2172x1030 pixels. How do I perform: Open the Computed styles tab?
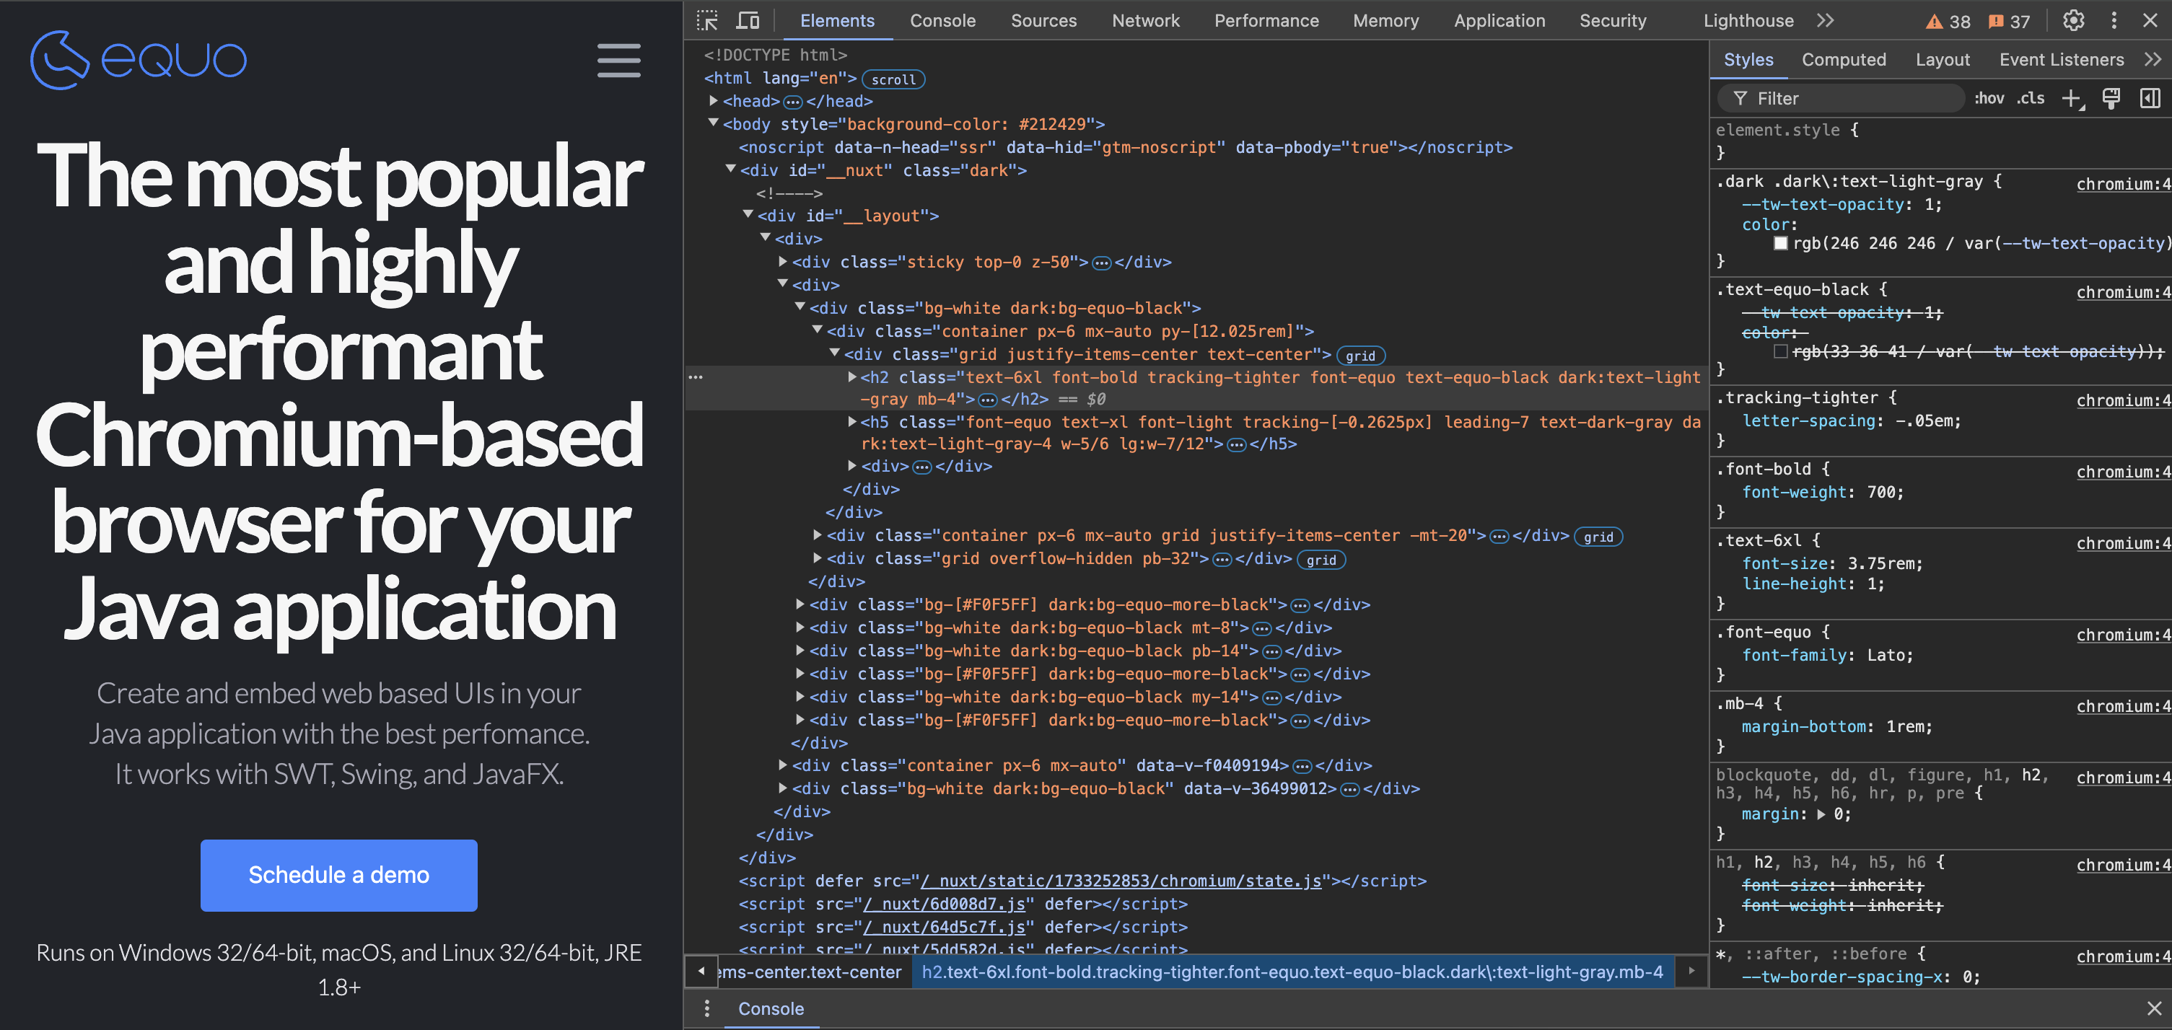1845,59
